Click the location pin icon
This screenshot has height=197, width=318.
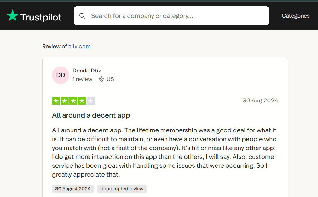click(x=101, y=79)
